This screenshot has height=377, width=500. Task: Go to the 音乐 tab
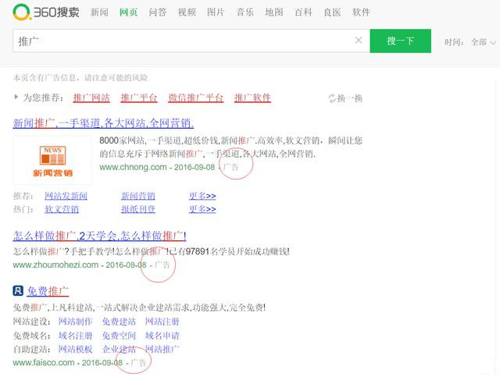coord(245,12)
